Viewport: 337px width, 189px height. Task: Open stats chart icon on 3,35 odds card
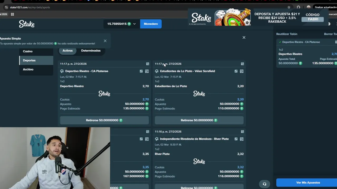pyautogui.click(x=141, y=139)
